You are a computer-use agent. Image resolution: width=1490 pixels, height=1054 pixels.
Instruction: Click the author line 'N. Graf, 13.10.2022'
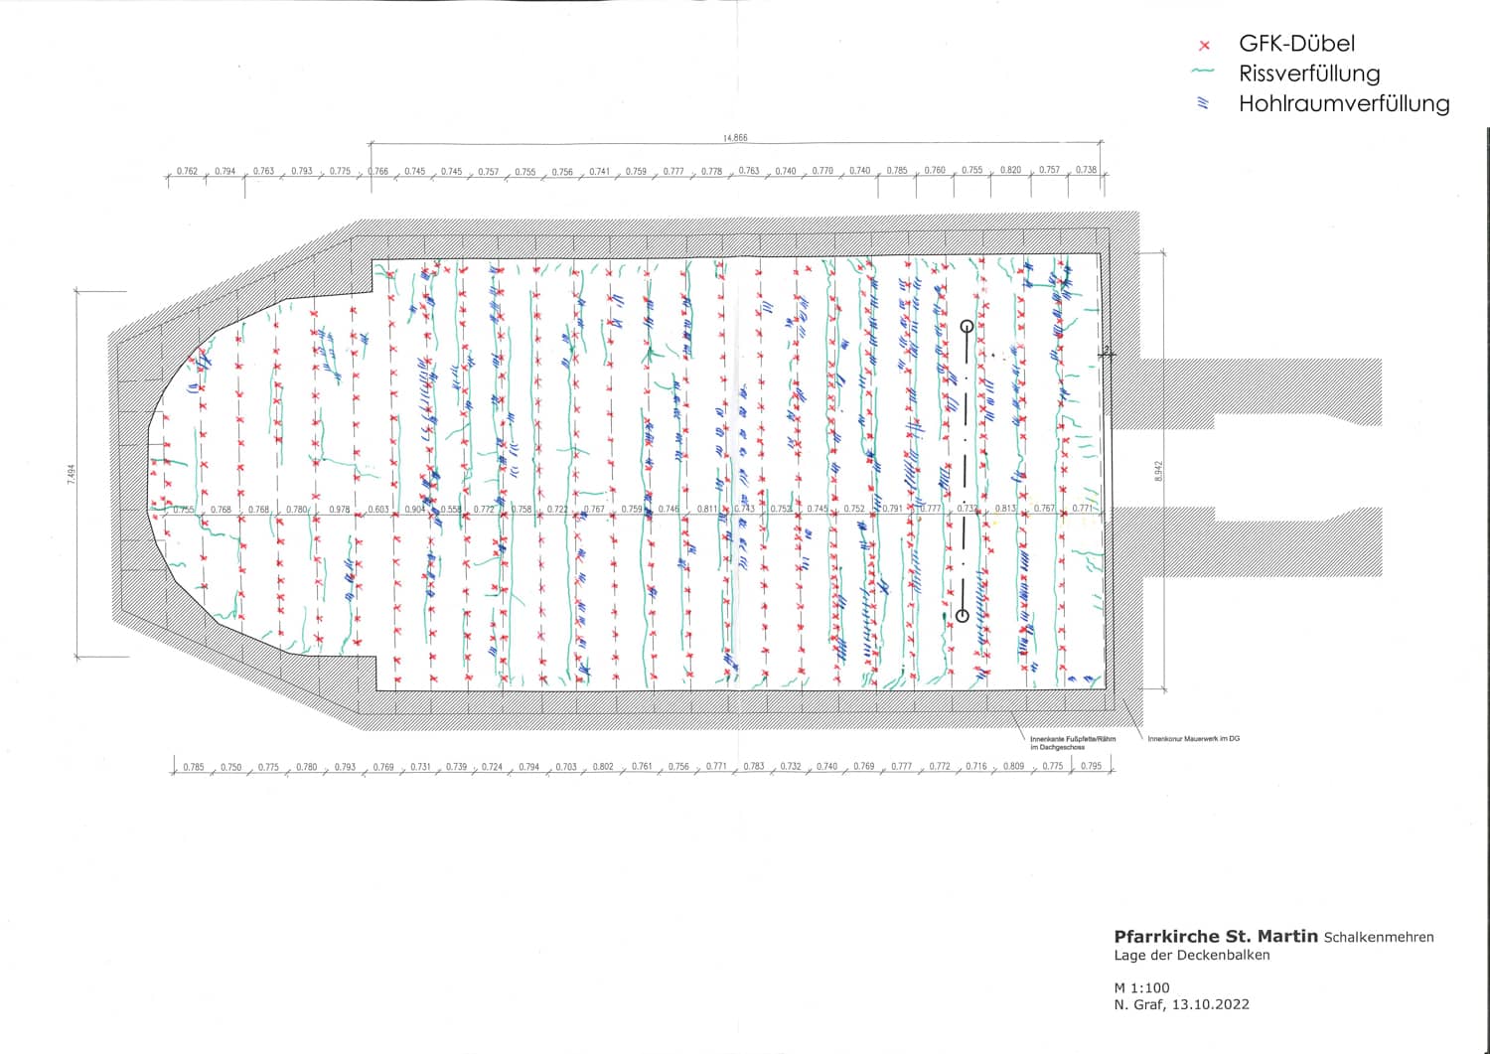pyautogui.click(x=1181, y=1004)
